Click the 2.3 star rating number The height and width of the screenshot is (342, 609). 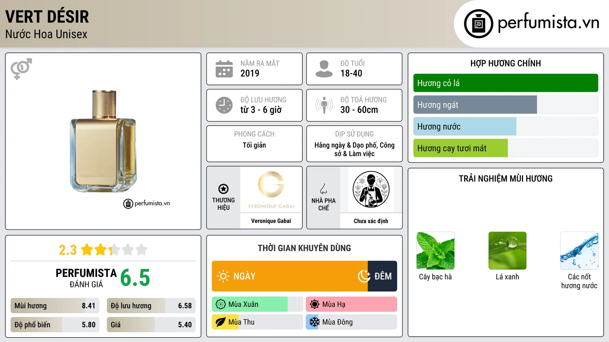click(68, 250)
